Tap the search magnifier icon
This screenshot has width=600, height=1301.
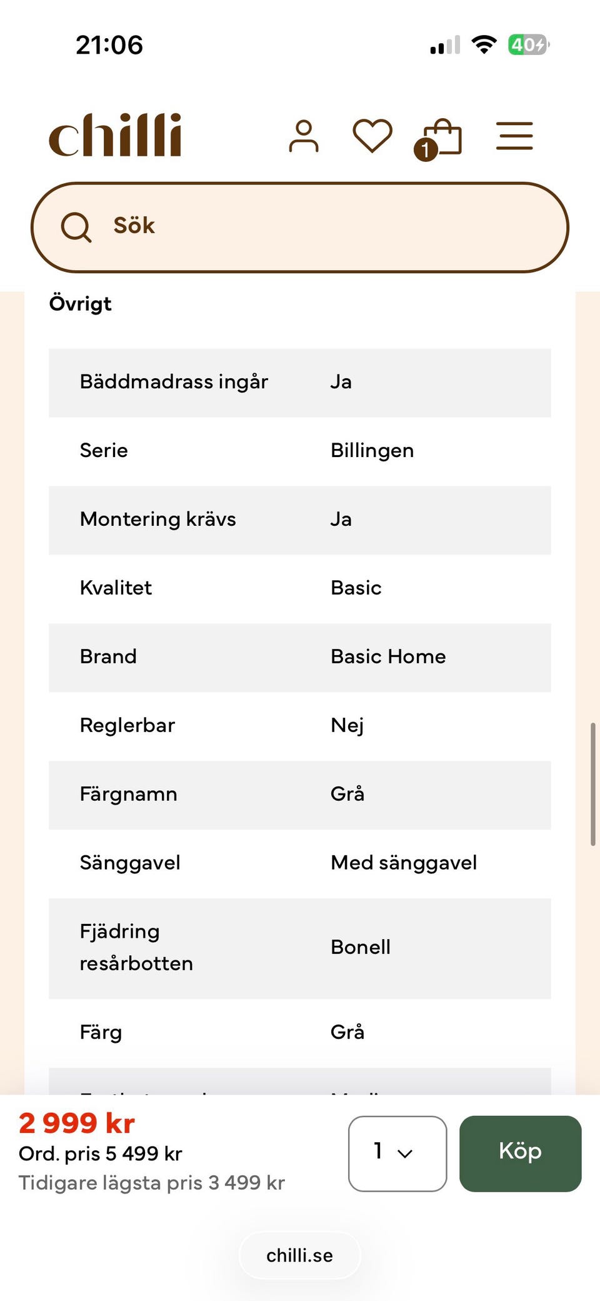(76, 227)
